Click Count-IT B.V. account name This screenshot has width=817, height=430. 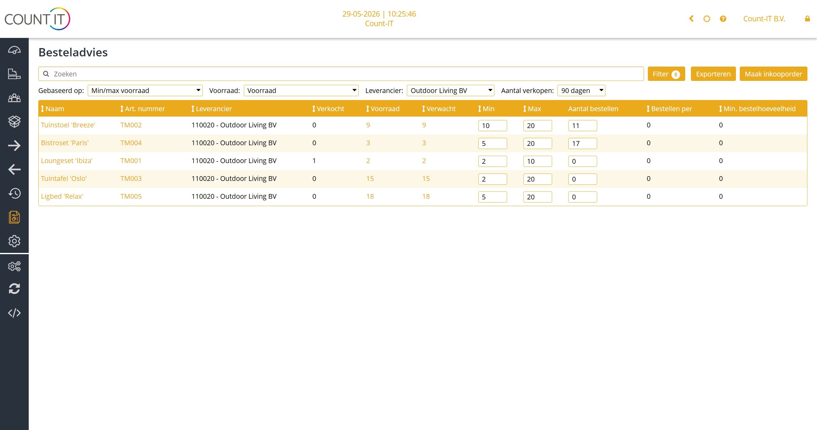pos(764,19)
